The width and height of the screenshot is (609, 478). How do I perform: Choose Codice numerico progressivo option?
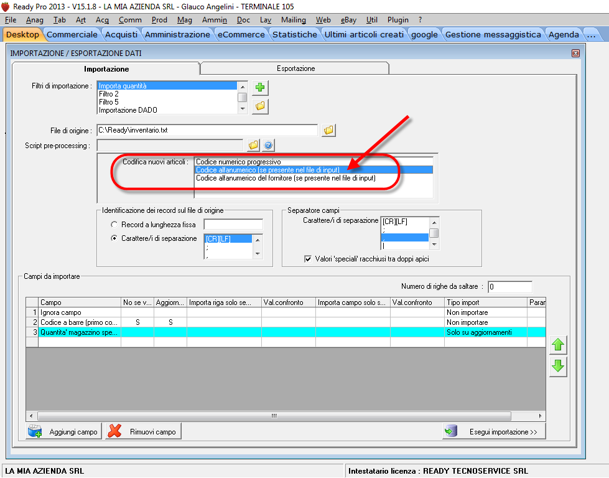tap(314, 162)
